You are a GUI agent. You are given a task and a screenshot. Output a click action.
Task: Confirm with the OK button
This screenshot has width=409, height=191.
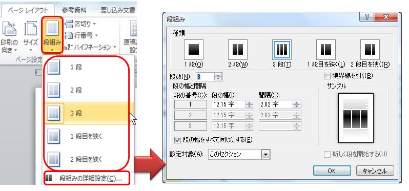pos(332,171)
